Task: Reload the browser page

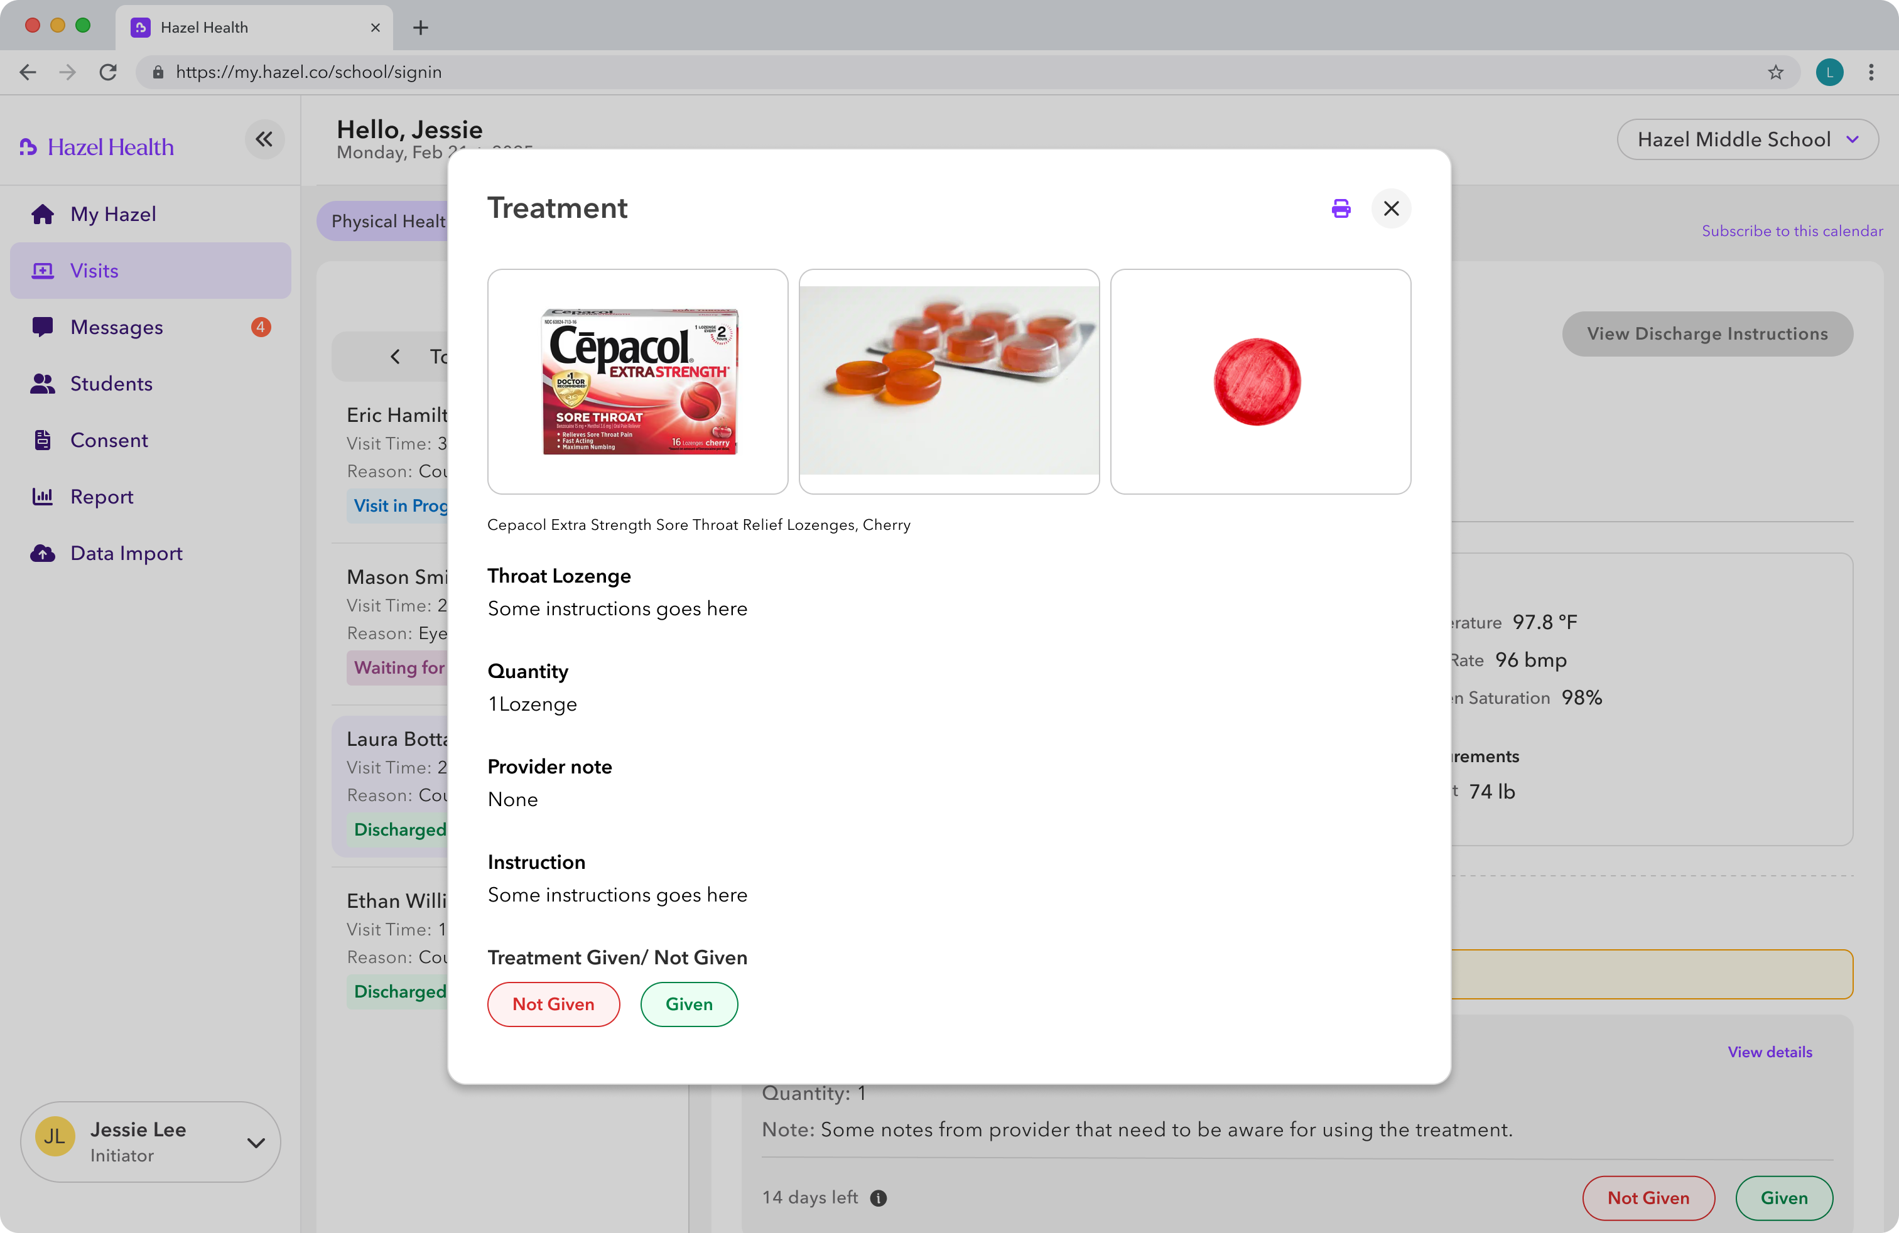Action: point(108,72)
